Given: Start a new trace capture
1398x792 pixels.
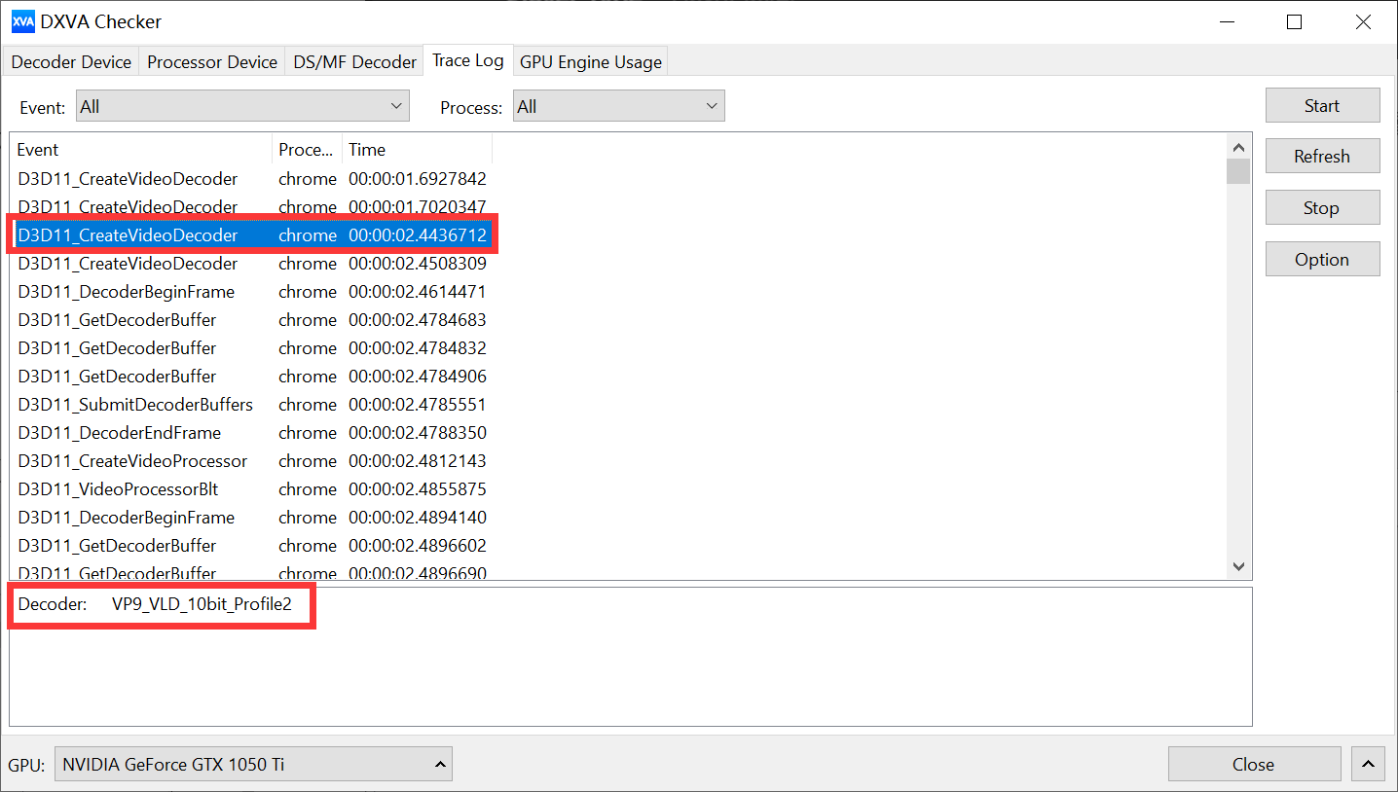Looking at the screenshot, I should (1322, 104).
